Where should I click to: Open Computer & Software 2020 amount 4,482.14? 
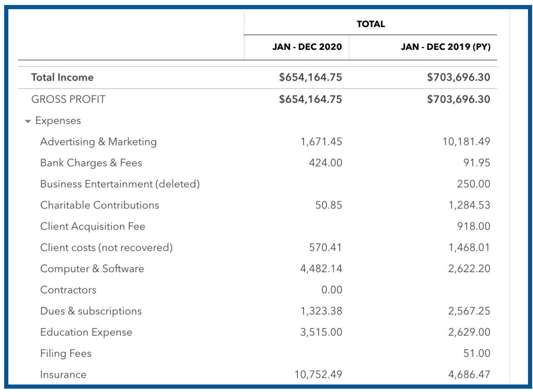point(321,269)
